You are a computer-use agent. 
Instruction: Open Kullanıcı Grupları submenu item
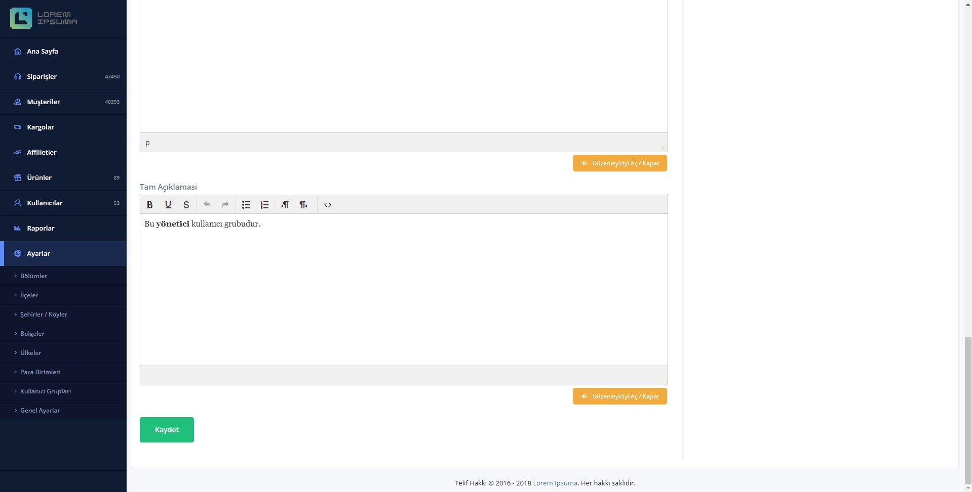coord(46,391)
